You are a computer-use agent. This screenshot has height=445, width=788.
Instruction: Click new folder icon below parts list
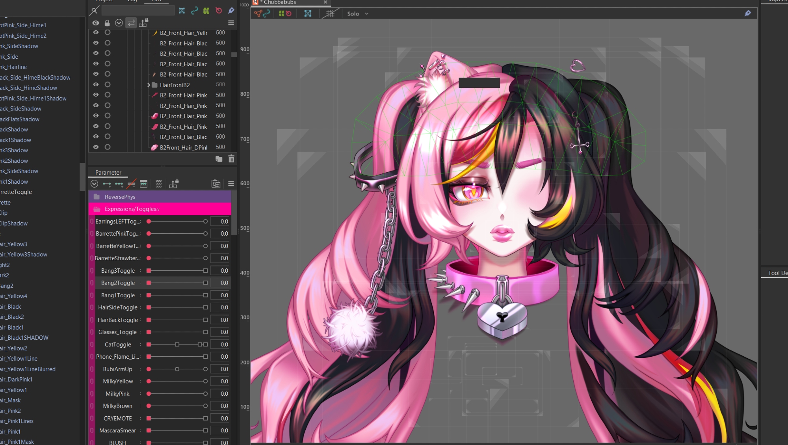coord(219,159)
